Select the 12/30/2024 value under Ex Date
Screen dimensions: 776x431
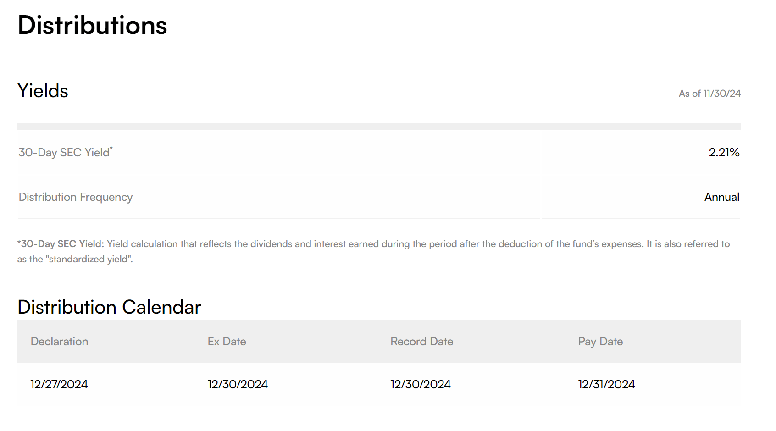pos(237,385)
